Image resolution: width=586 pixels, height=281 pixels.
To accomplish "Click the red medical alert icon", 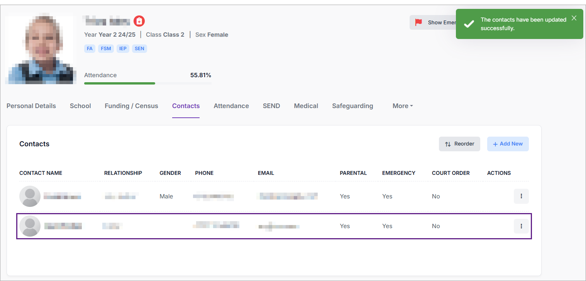I will [139, 21].
